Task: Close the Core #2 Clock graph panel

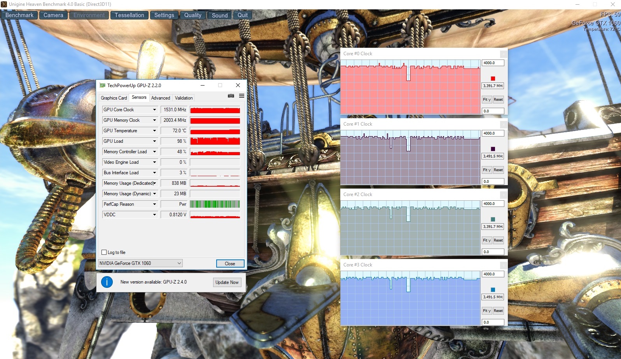Action: tap(504, 195)
